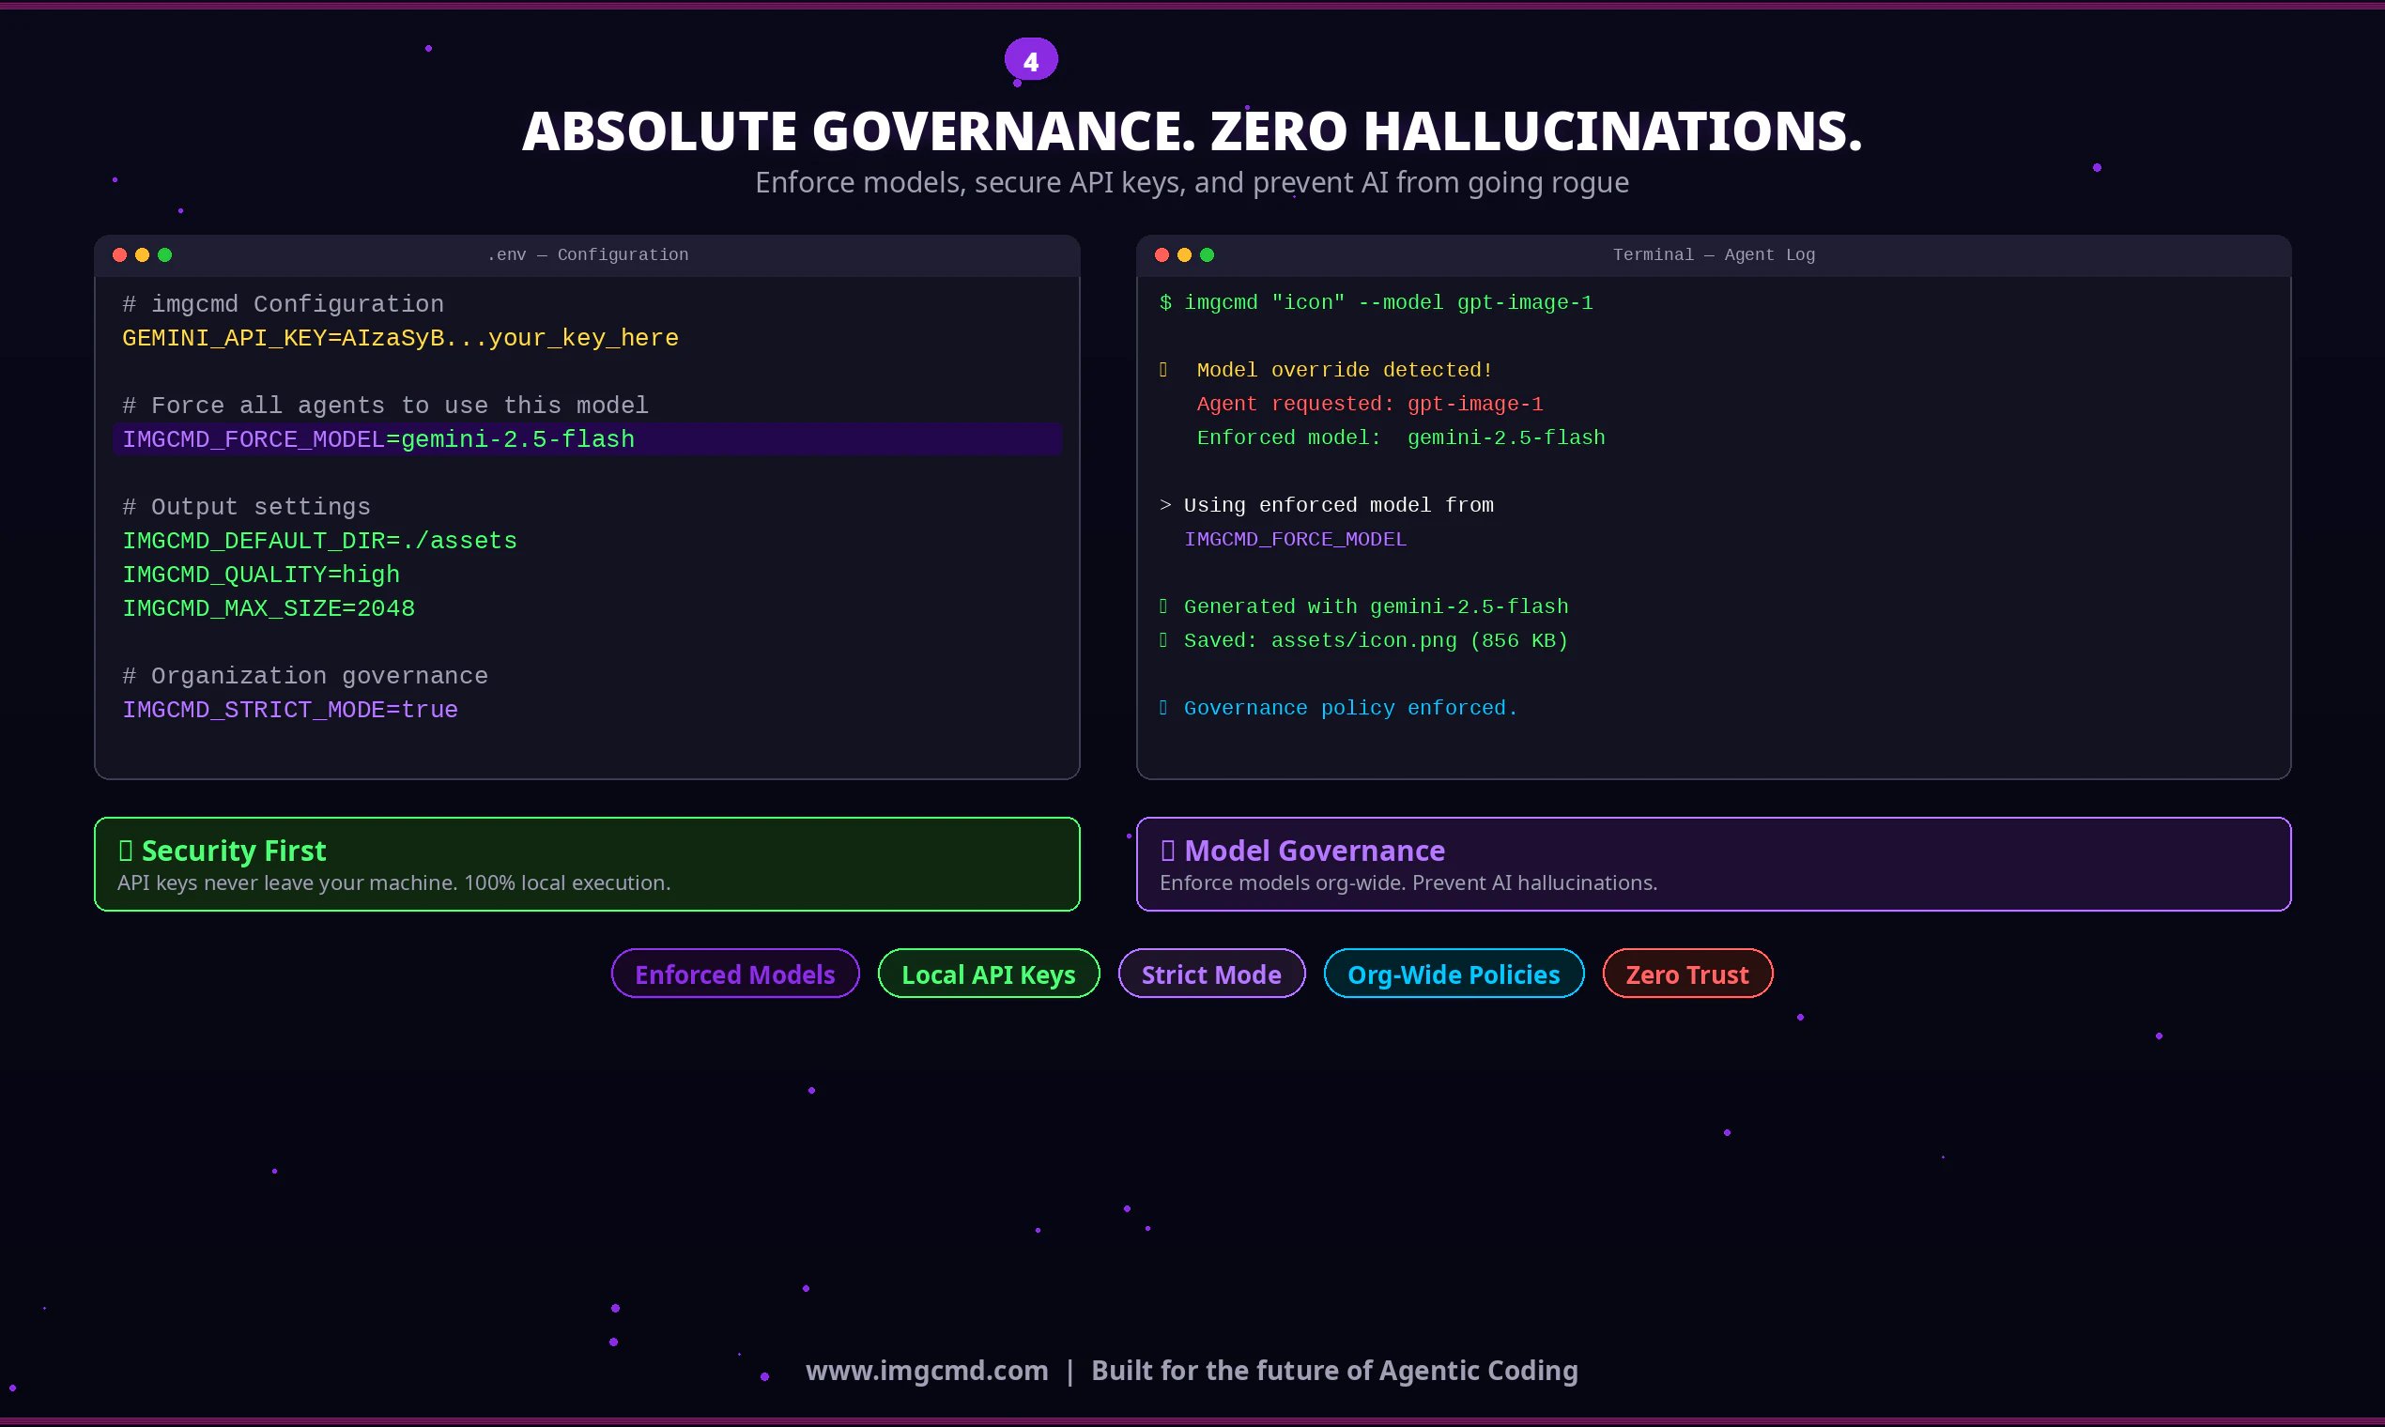The height and width of the screenshot is (1427, 2385).
Task: Click the warning icon before Model override detected
Action: point(1163,370)
